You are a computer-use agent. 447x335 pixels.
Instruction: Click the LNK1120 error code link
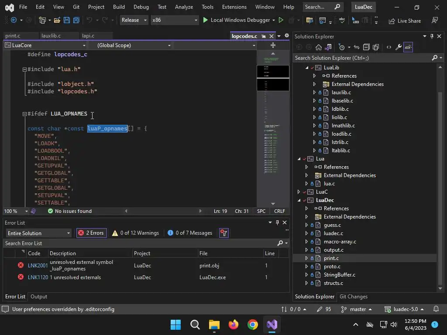38,277
